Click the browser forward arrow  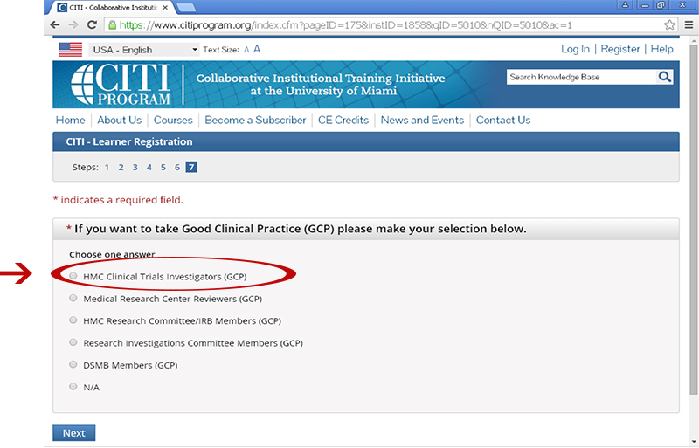(73, 25)
